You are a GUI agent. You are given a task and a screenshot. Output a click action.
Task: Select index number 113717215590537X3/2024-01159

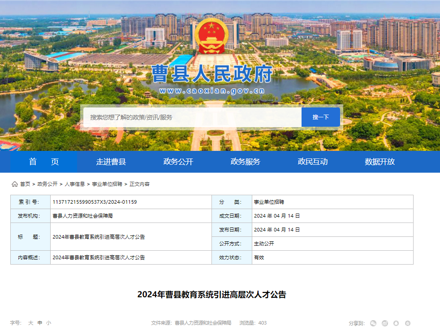point(95,202)
